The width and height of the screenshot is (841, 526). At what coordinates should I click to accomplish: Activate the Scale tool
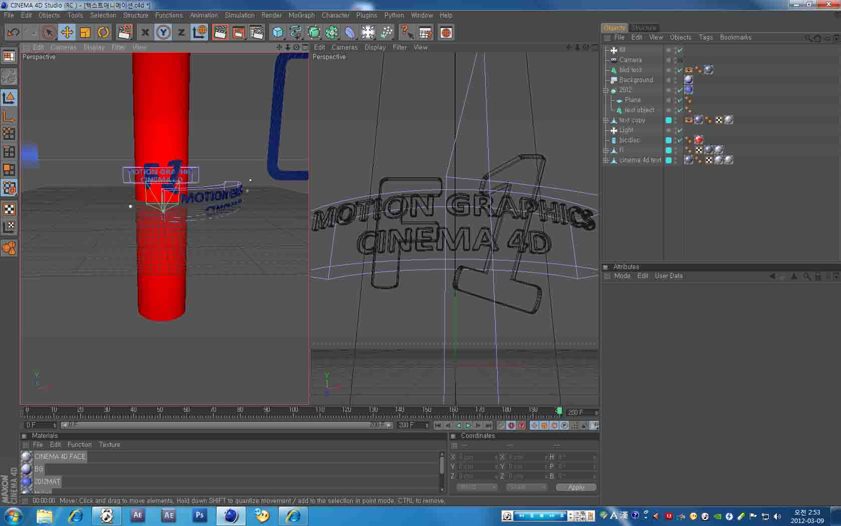[x=85, y=33]
